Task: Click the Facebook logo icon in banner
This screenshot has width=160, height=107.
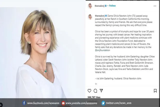Action: coord(24,103)
